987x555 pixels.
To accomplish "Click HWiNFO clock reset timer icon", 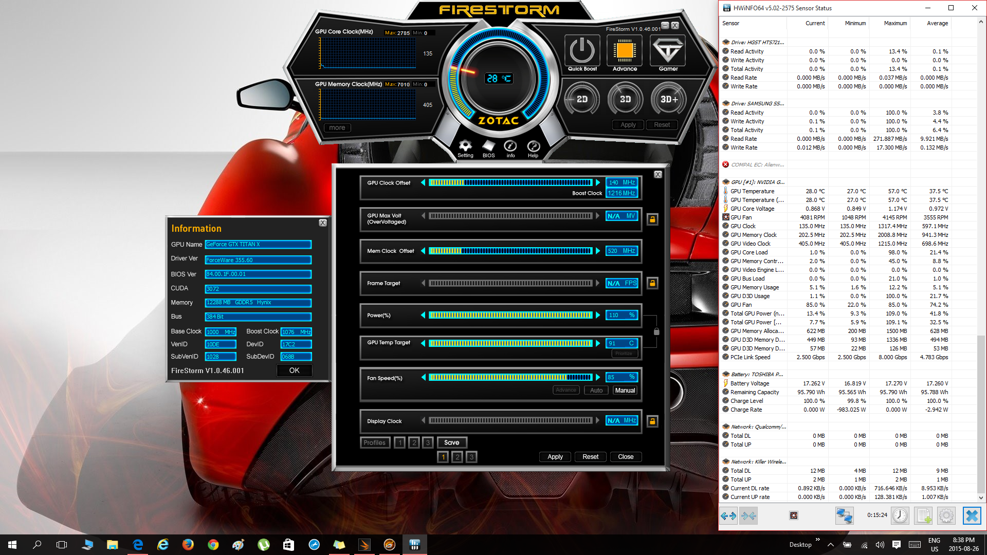I will pos(900,515).
